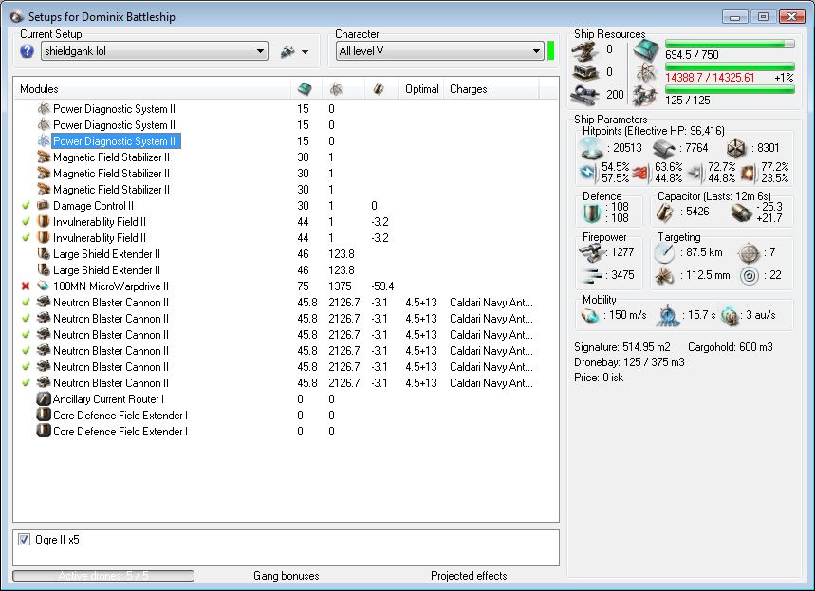
Task: Click the thermal resistance flame icon
Action: [x=642, y=173]
